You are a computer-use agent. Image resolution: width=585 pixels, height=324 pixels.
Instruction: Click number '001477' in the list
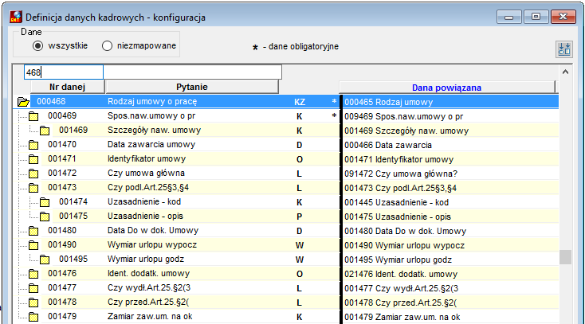(62, 288)
